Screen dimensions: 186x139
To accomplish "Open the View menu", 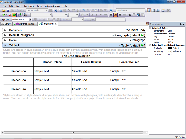I will (x=18, y=6).
